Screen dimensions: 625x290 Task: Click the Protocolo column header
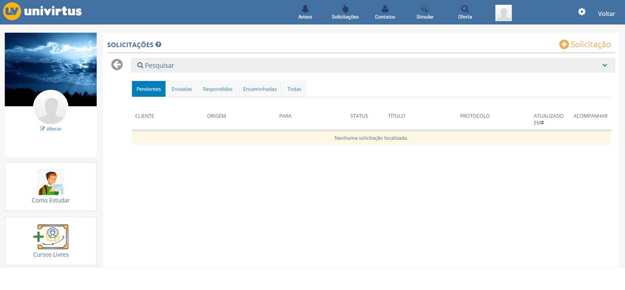(x=475, y=116)
